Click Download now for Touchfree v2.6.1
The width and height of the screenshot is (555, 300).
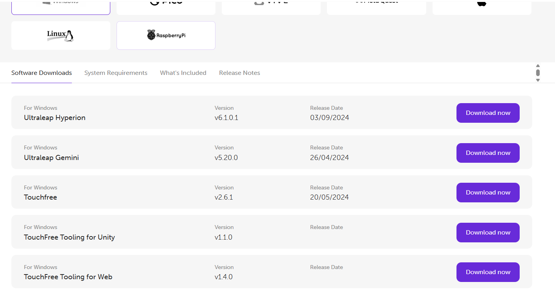point(487,193)
